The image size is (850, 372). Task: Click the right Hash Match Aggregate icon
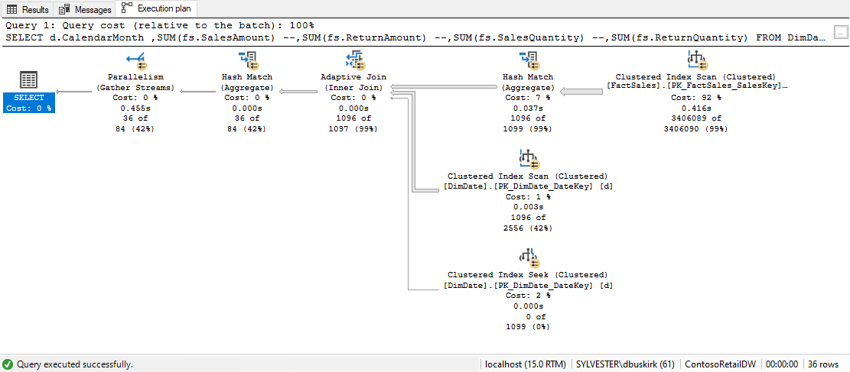point(528,60)
